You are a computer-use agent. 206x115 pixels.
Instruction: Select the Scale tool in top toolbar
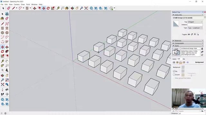[x=53, y=8]
